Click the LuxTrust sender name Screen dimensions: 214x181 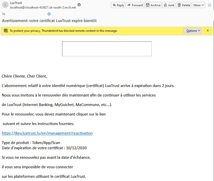(x=16, y=3)
